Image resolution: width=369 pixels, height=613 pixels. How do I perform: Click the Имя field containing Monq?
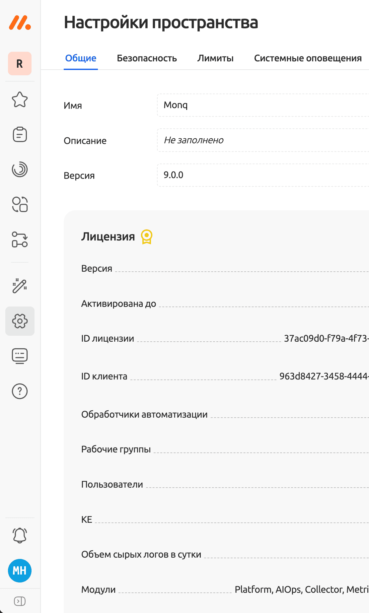pos(262,105)
